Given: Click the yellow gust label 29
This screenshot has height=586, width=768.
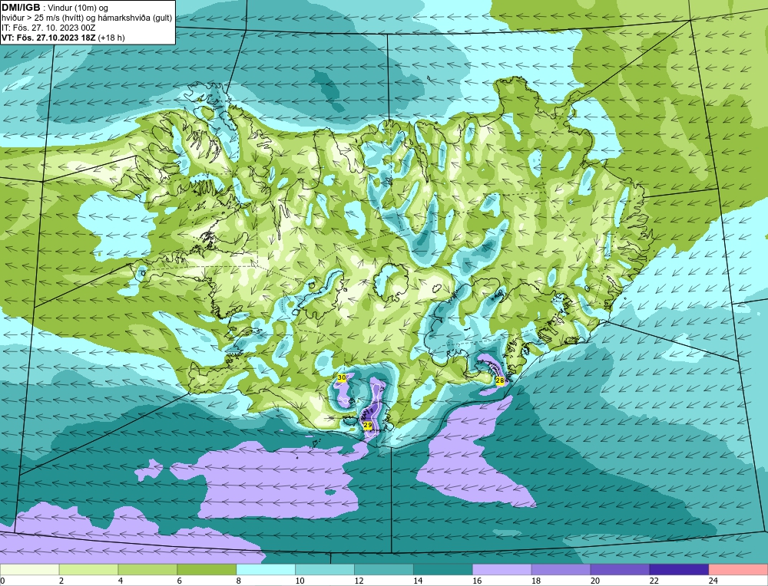Looking at the screenshot, I should click(368, 426).
